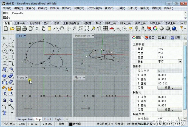Switch to the 显示 panel tab
This screenshot has width=188, height=127.
point(162,38)
